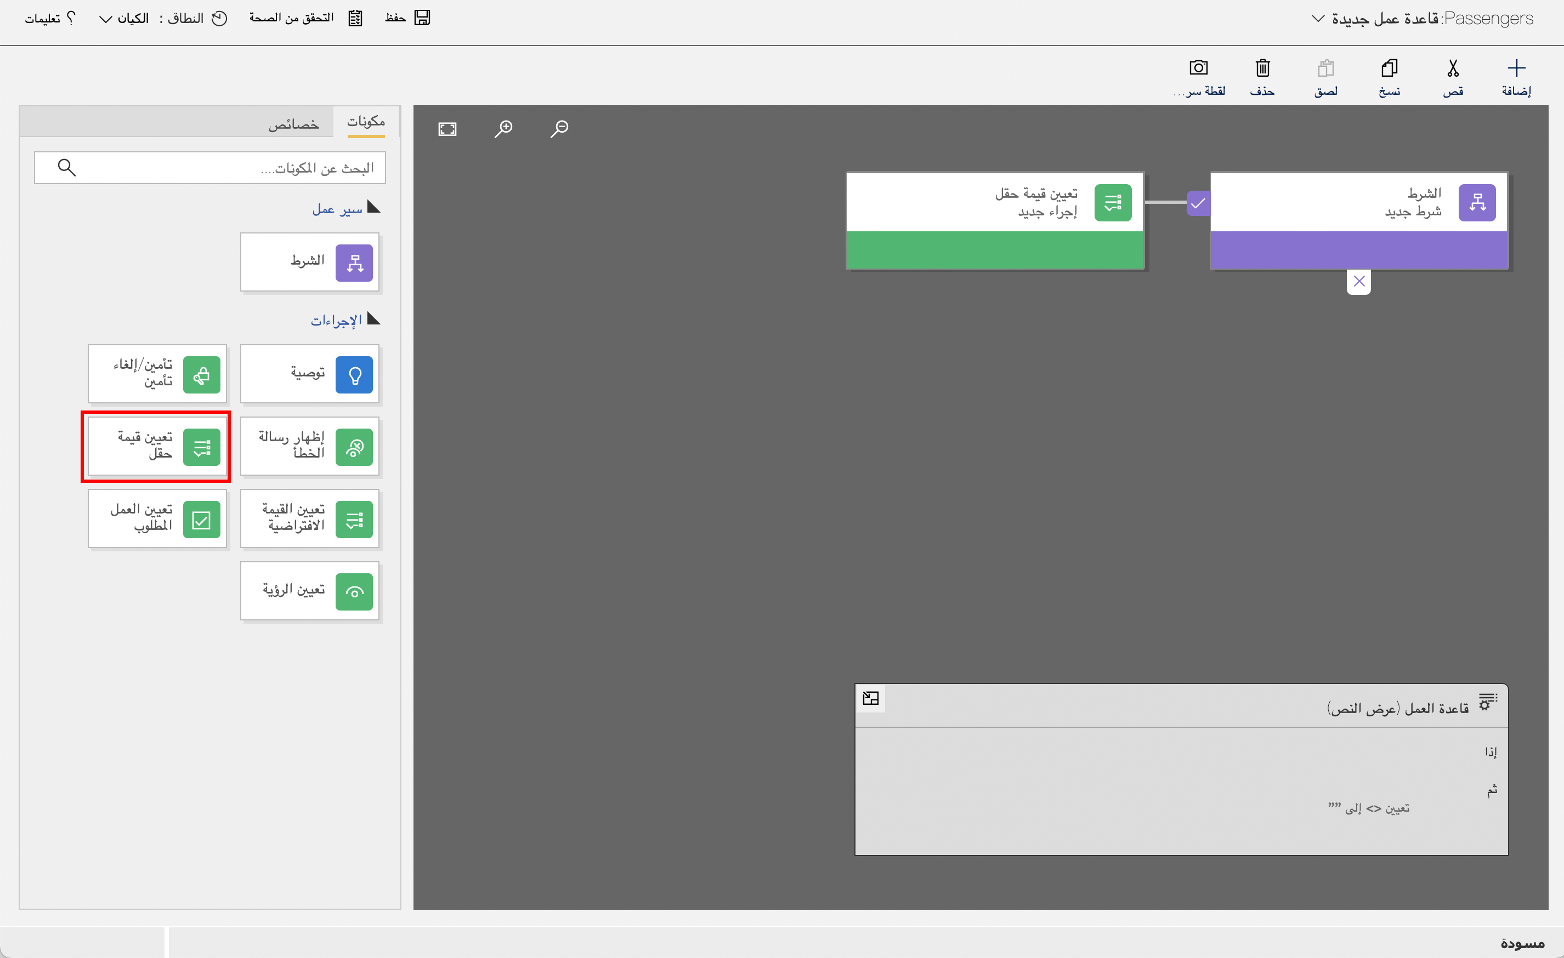This screenshot has height=958, width=1564.
Task: Select إظهار رسالة الخطأ component
Action: (x=310, y=447)
